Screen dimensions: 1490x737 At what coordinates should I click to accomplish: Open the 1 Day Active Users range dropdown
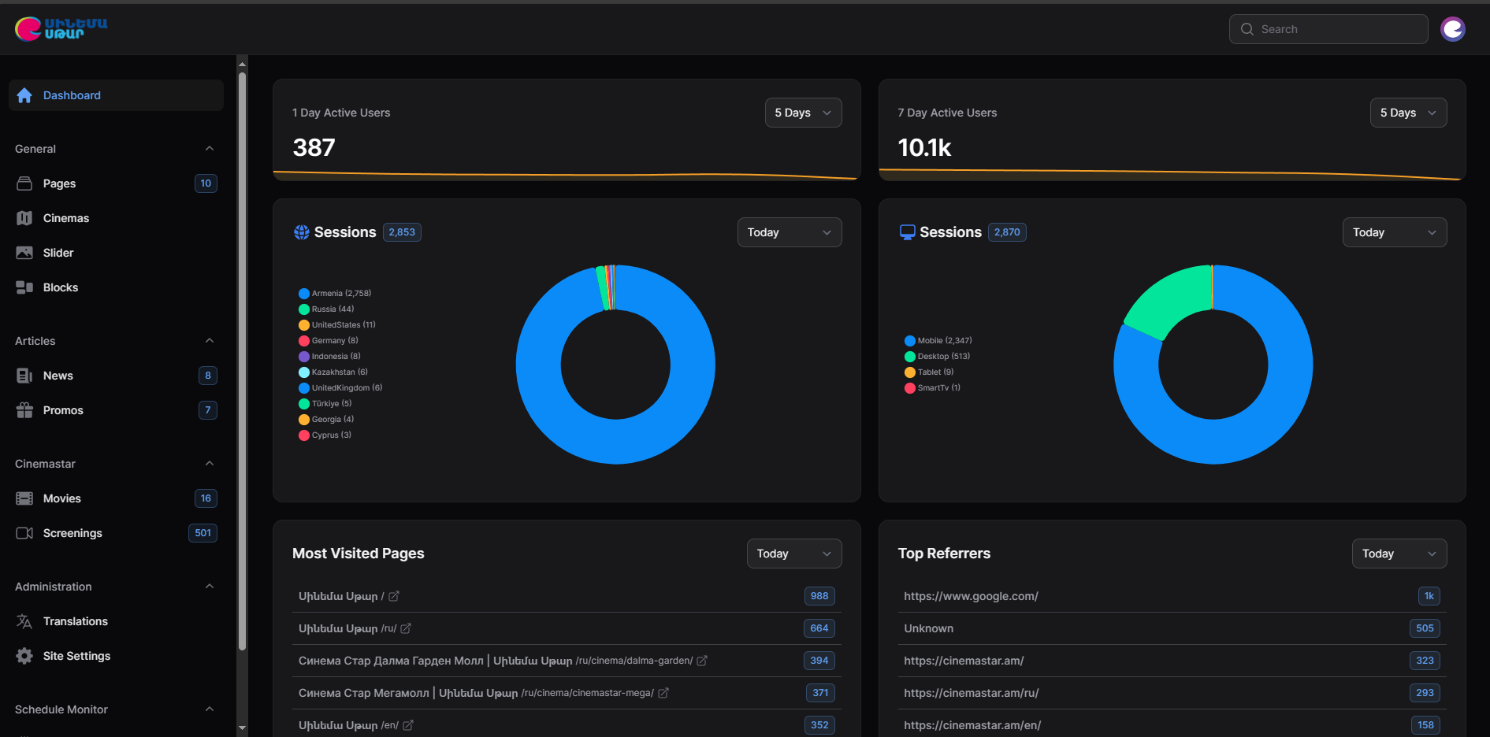tap(803, 113)
